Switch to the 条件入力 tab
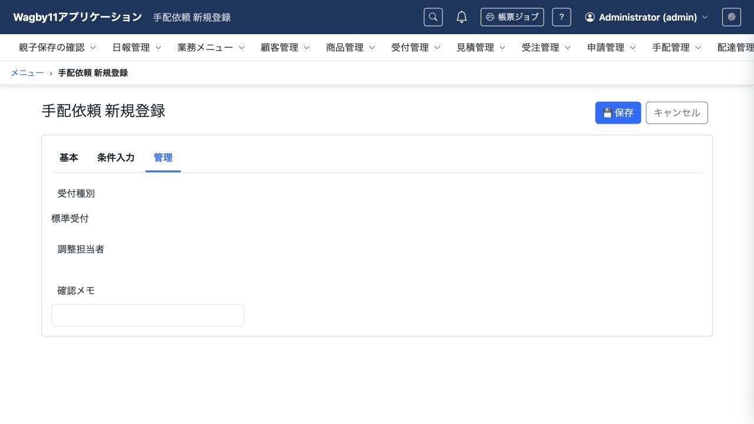 [x=116, y=158]
